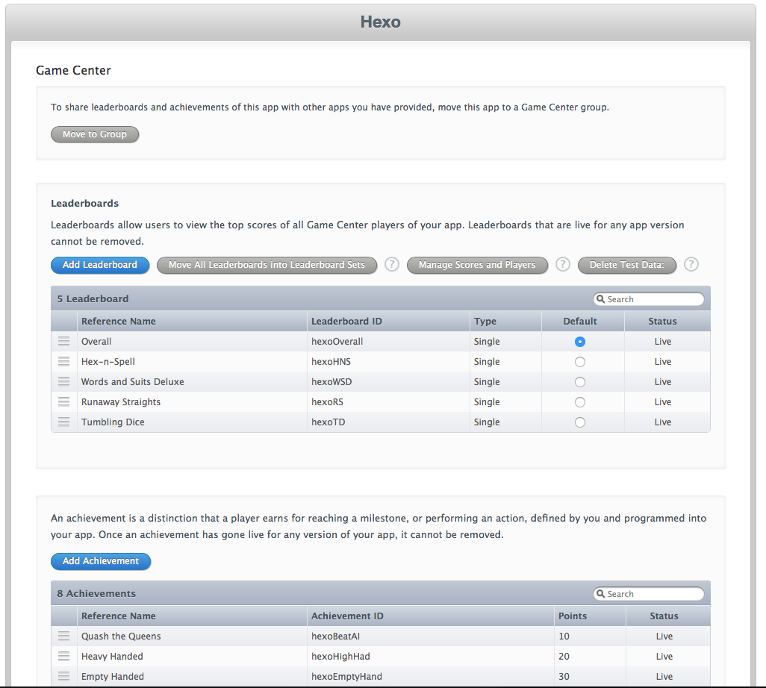Viewport: 766px width, 688px height.
Task: Click the drag handle for Quash the Queens
Action: pyautogui.click(x=63, y=636)
